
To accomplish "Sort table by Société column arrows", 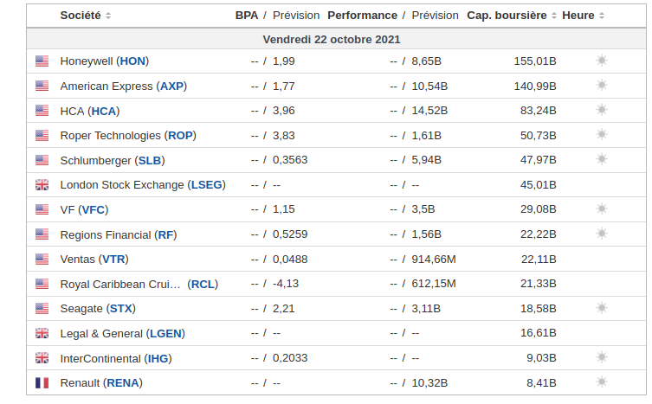I will (108, 16).
